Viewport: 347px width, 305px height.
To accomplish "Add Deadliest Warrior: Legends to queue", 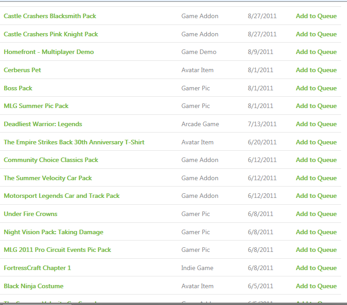I will coord(316,124).
